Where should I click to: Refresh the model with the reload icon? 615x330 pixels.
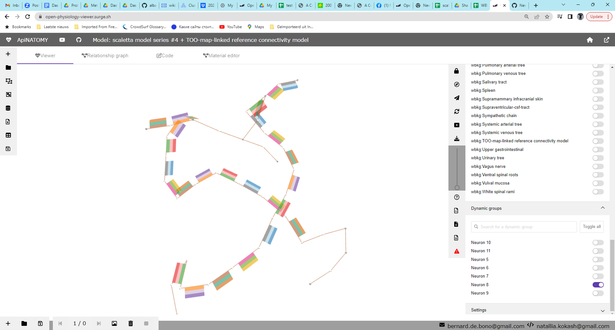(x=457, y=111)
